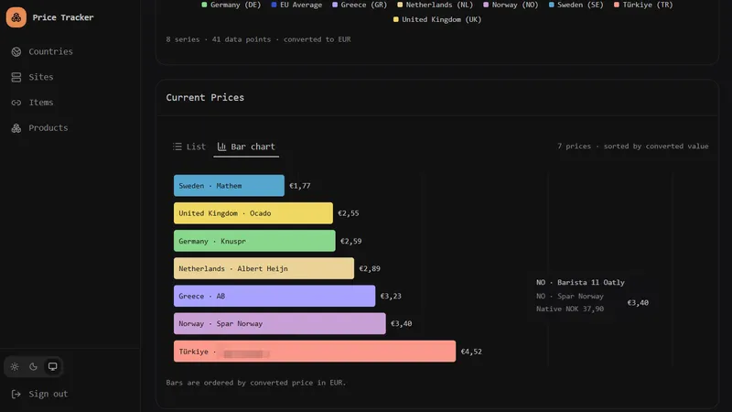Click the Norway · Spar Norway bar
Screen dimensions: 732x412
pyautogui.click(x=280, y=324)
